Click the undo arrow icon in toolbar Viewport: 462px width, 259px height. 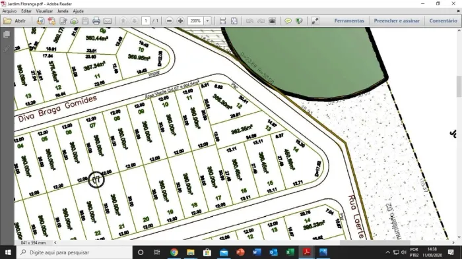point(249,21)
